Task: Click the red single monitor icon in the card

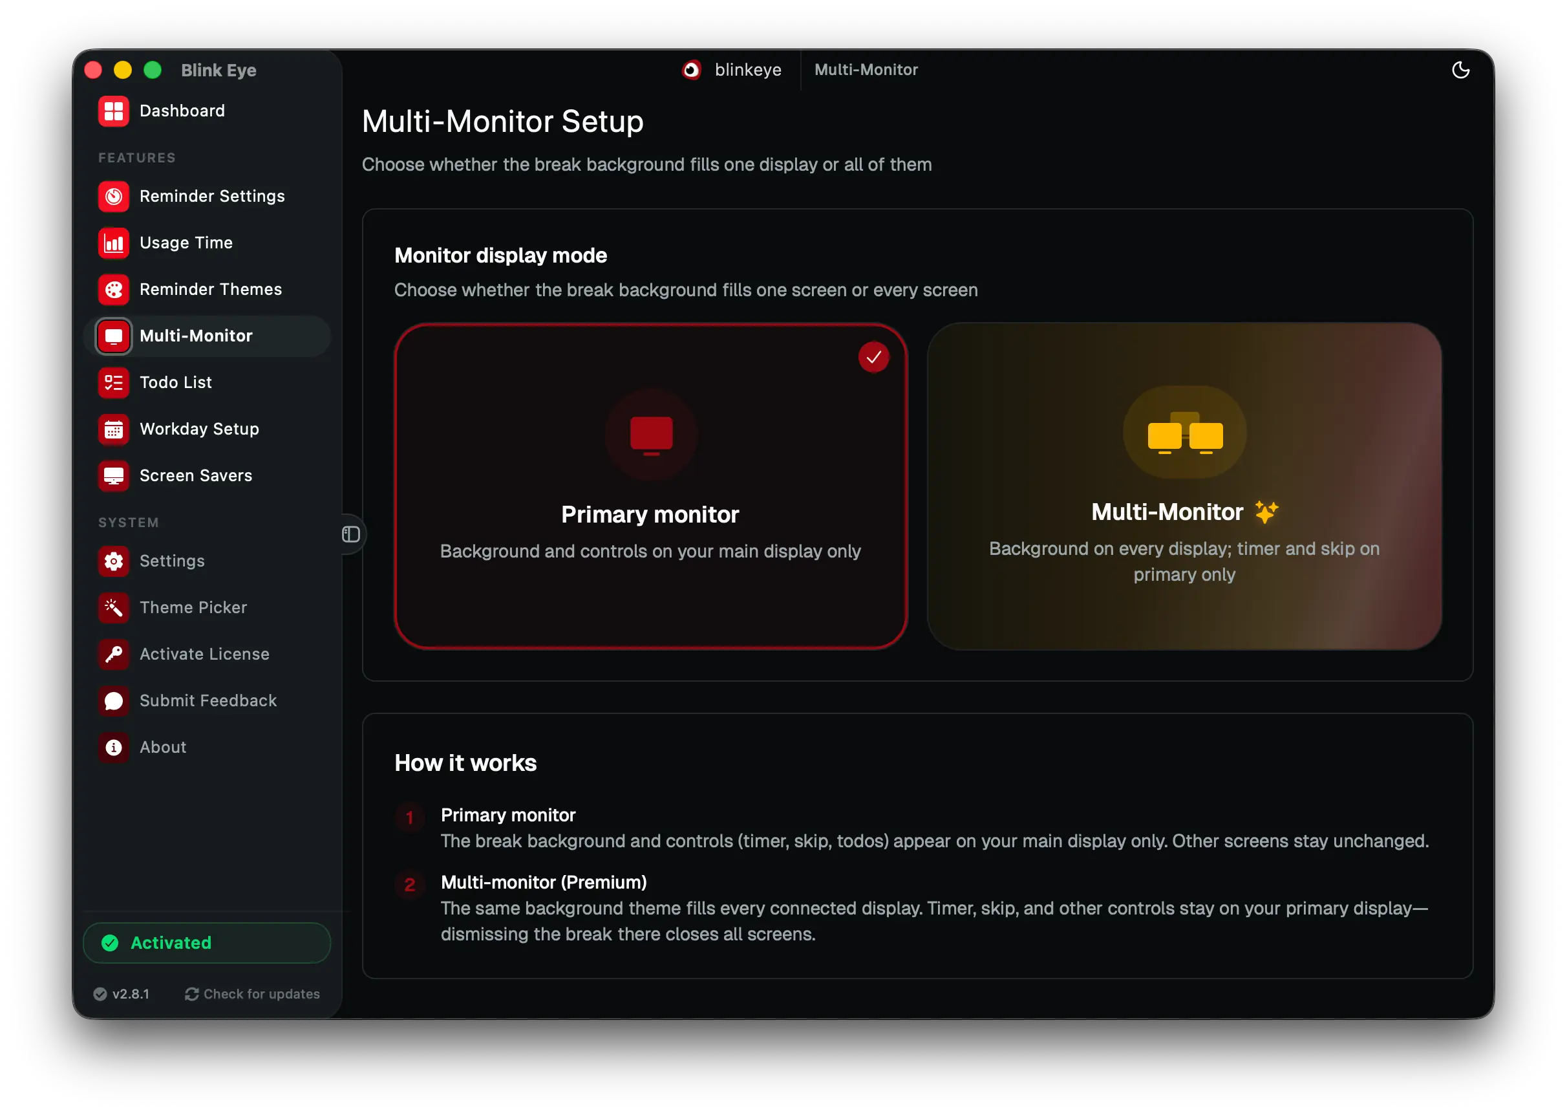Action: coord(652,435)
